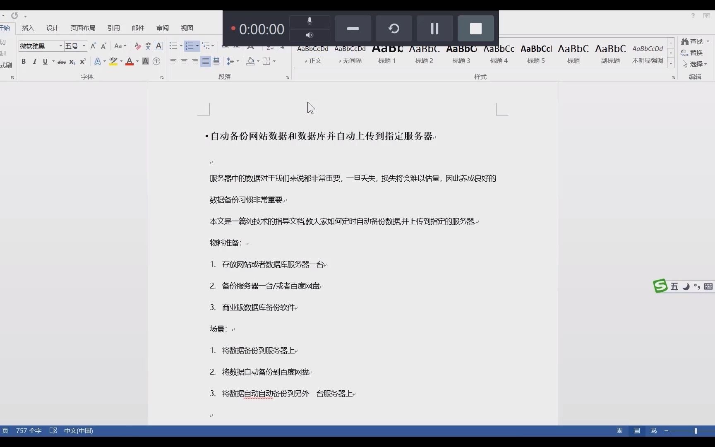Apply the red font color button
Screen dimensions: 715x447
[x=130, y=61]
